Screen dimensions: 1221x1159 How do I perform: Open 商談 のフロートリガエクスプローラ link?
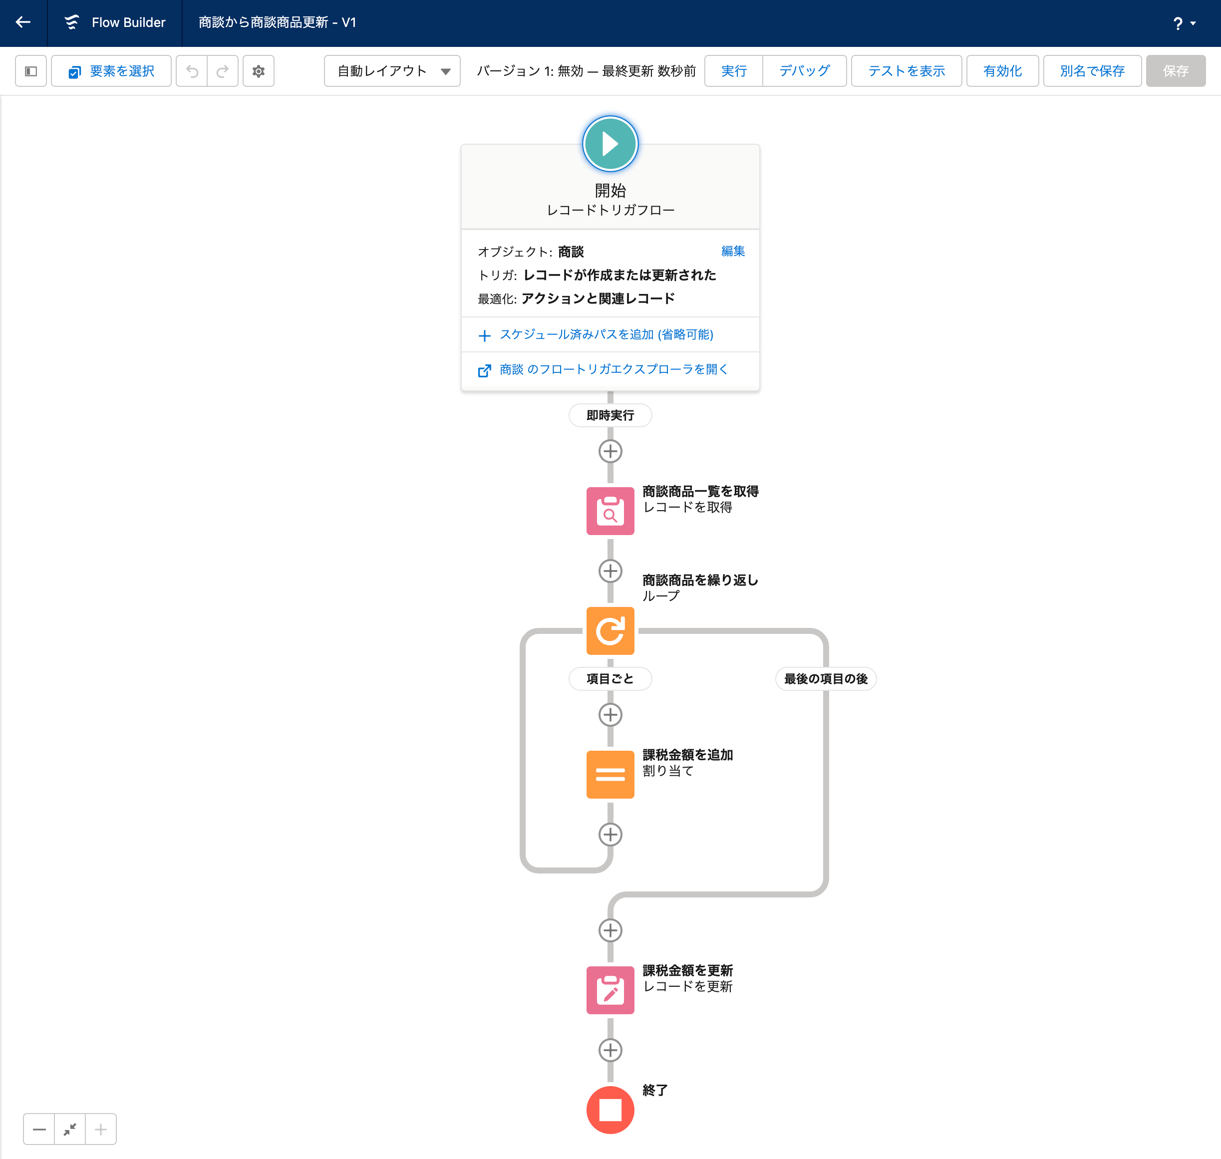point(612,369)
